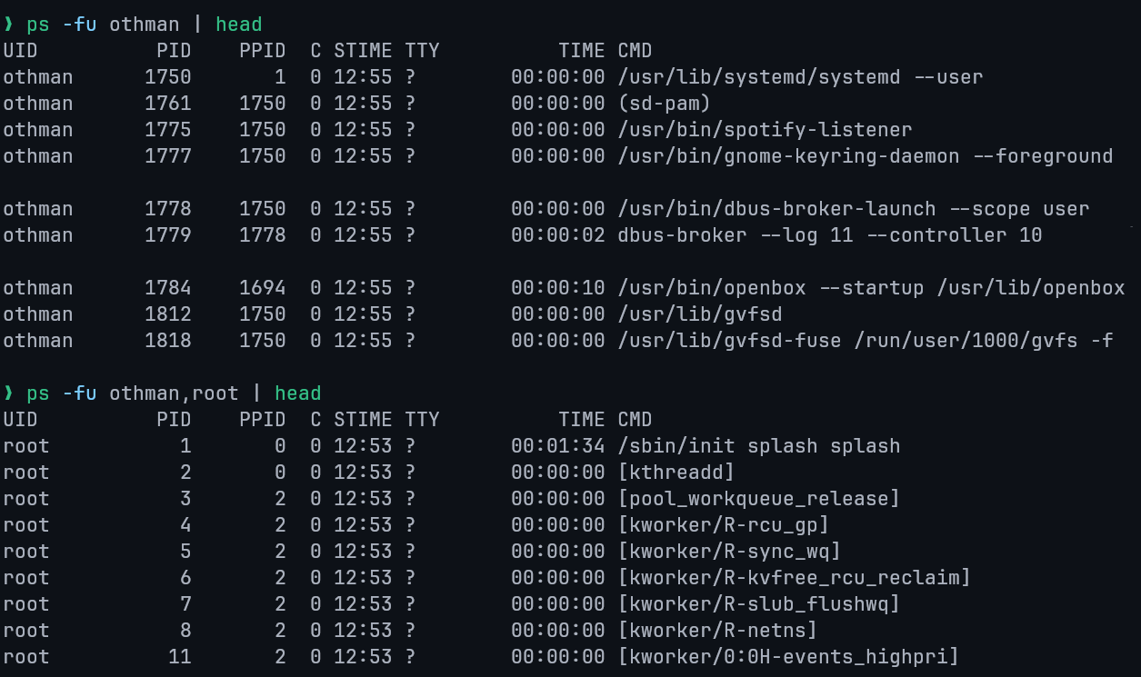This screenshot has width=1141, height=677.
Task: Select the [kworker/0:0H-events_highpri] entry
Action: (788, 657)
